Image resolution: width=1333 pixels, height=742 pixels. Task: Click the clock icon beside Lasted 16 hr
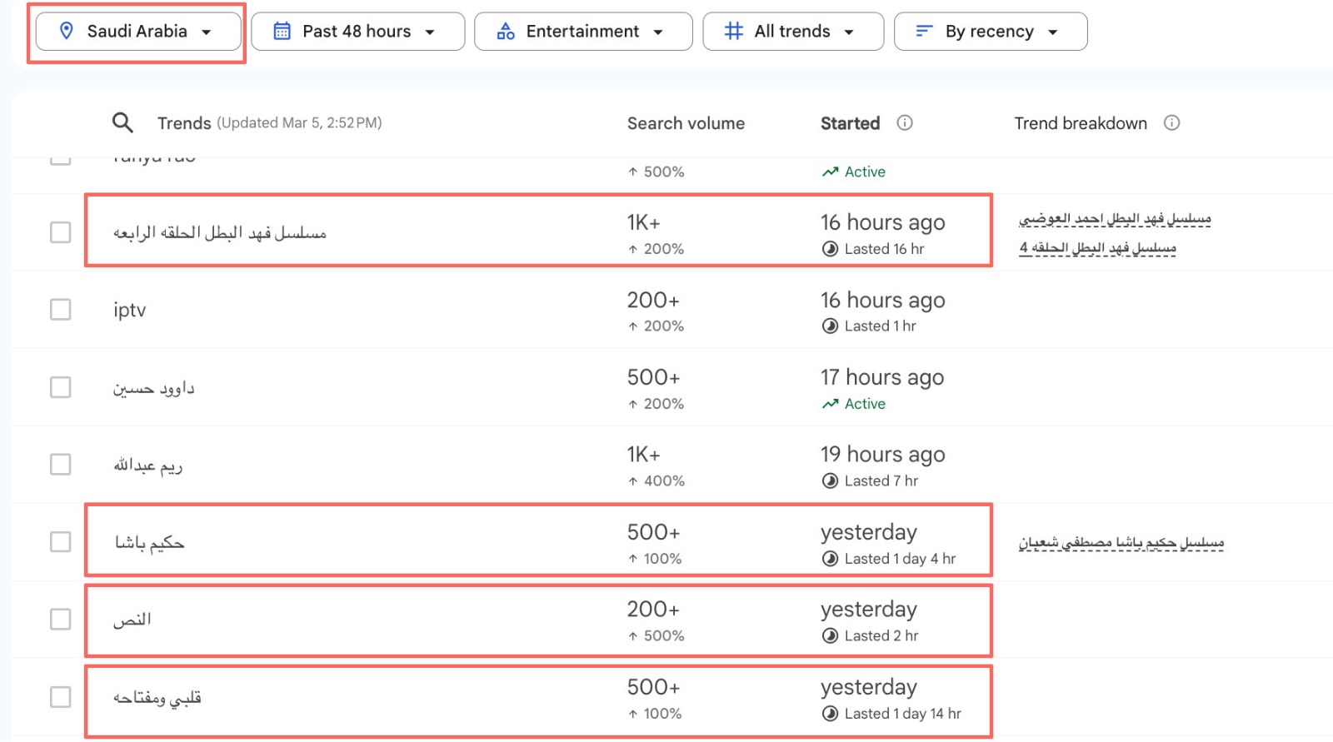[x=830, y=249]
